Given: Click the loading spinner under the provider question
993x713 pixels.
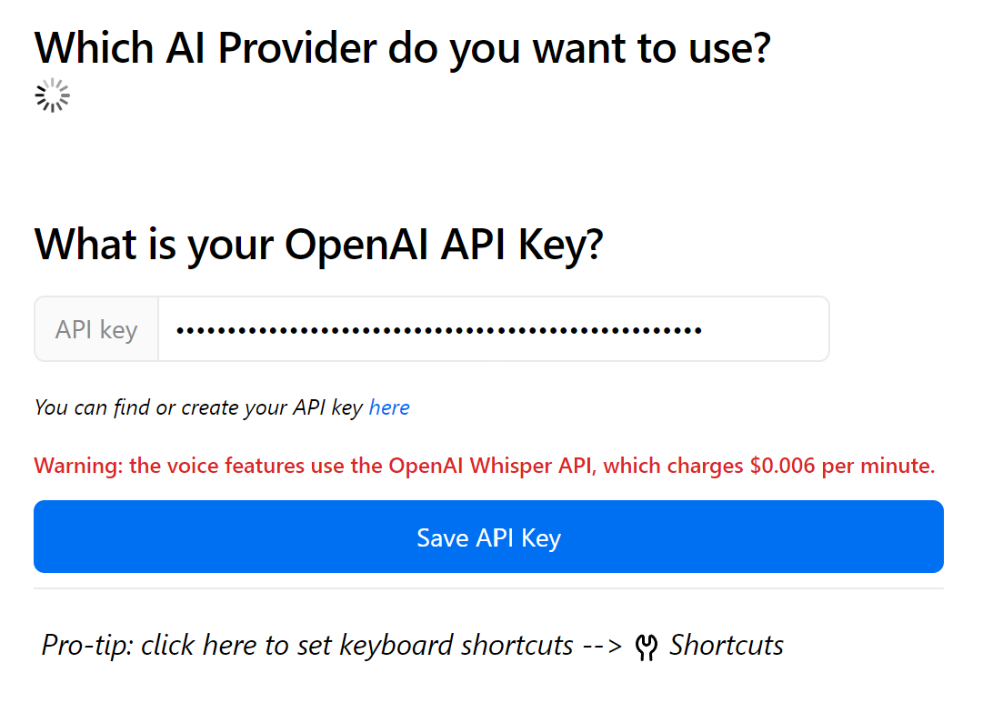Looking at the screenshot, I should [52, 95].
